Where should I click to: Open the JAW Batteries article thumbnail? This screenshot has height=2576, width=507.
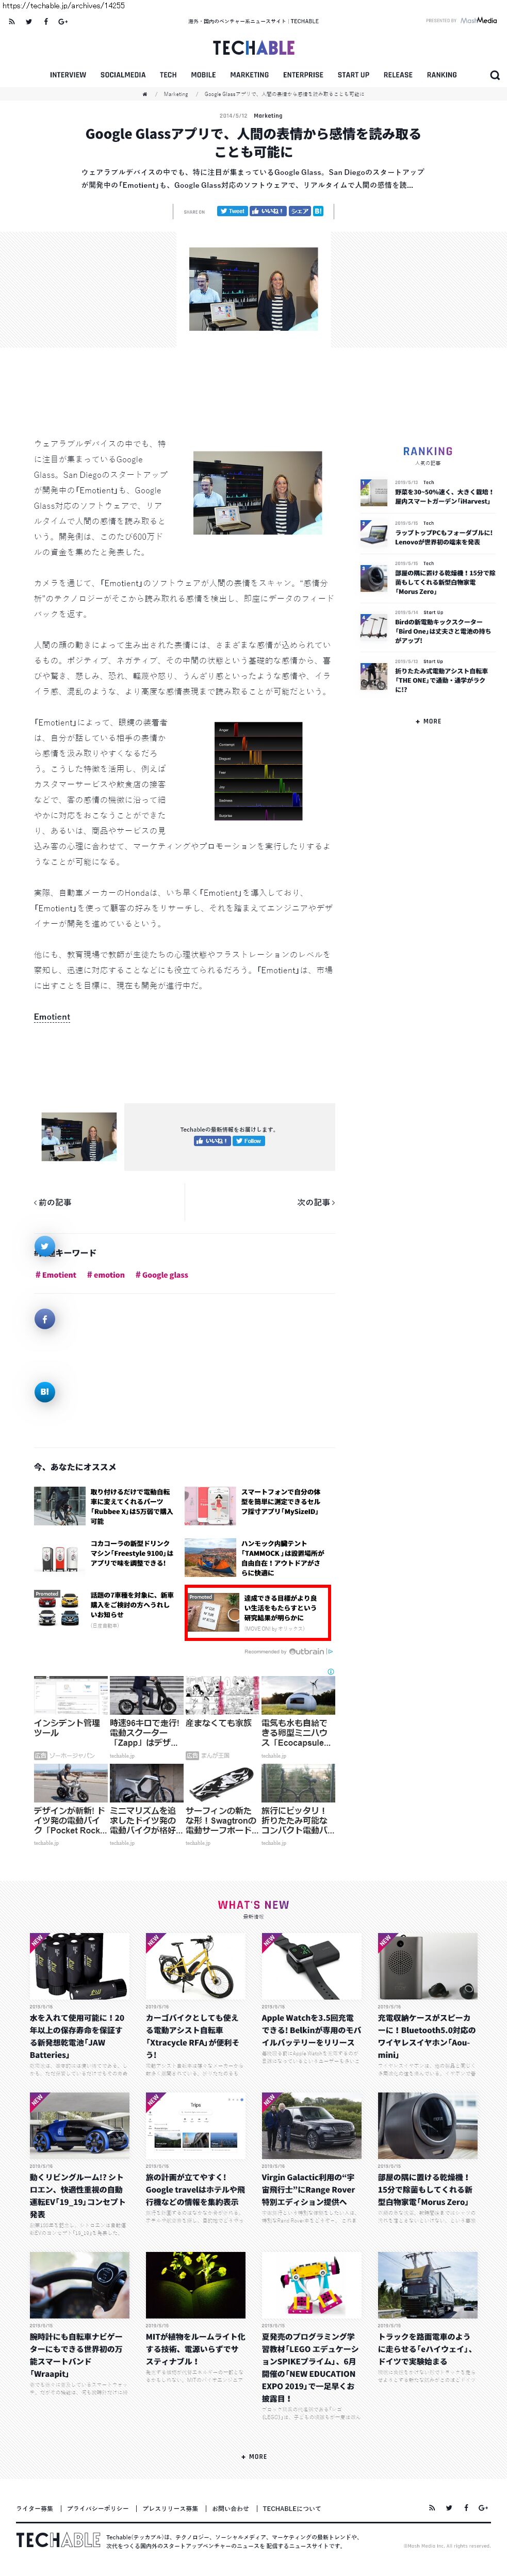79,1965
